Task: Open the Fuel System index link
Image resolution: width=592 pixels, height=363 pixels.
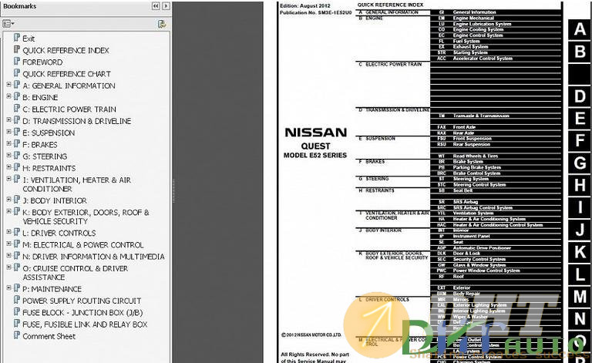Action: coord(466,41)
